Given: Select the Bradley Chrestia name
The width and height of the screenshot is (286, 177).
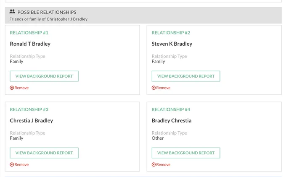Looking at the screenshot, I should (172, 121).
